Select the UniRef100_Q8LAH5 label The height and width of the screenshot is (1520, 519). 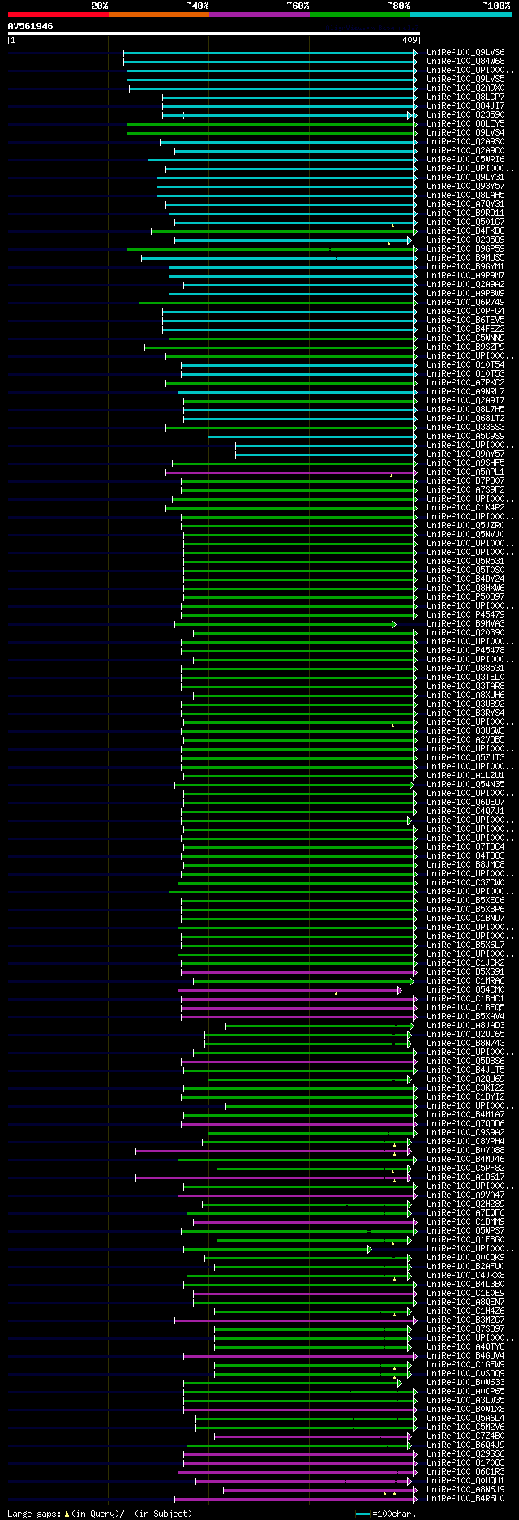click(x=465, y=196)
